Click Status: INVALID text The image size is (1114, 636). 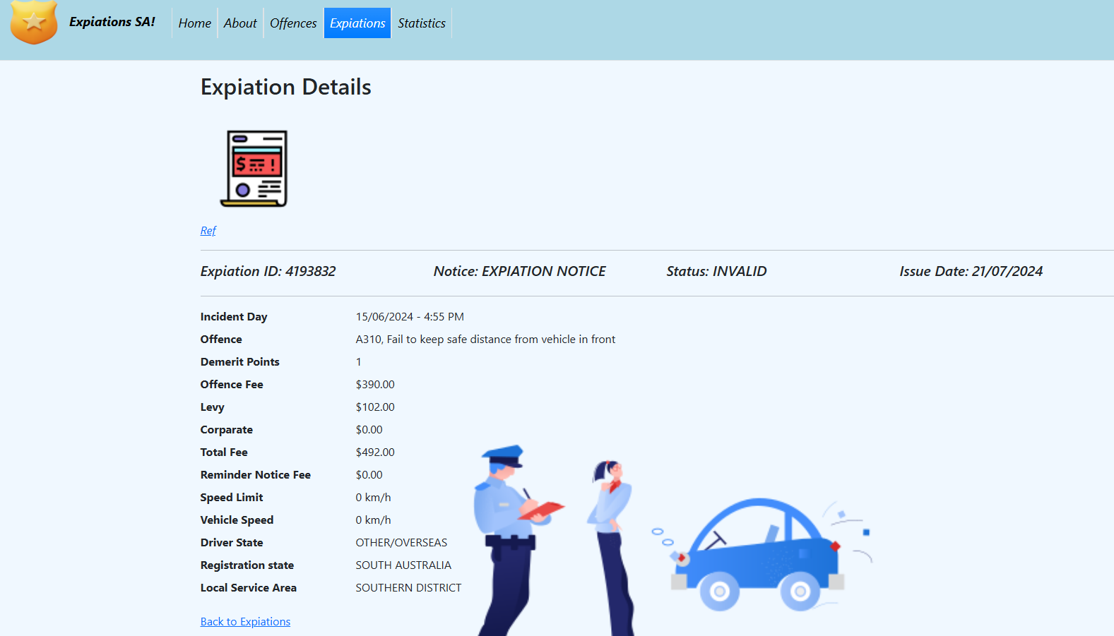717,272
